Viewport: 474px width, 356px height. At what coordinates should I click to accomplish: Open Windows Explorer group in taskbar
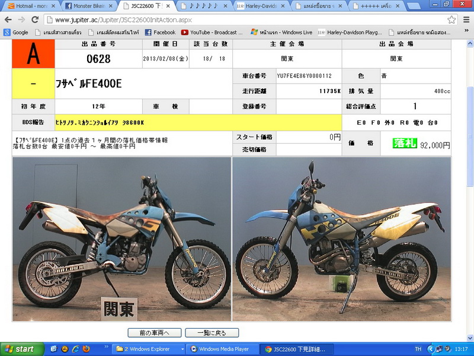150,349
